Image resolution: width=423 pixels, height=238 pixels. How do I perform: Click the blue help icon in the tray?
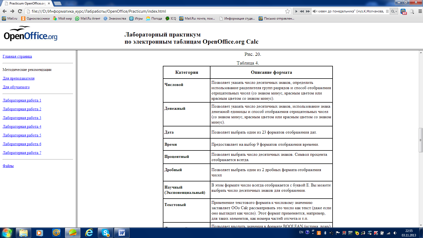(307, 232)
